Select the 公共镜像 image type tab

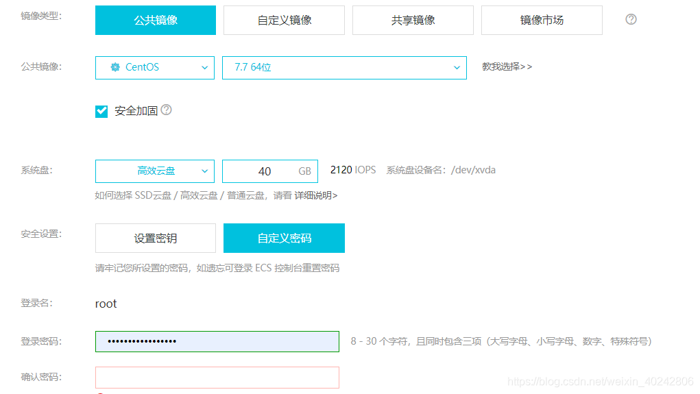156,20
